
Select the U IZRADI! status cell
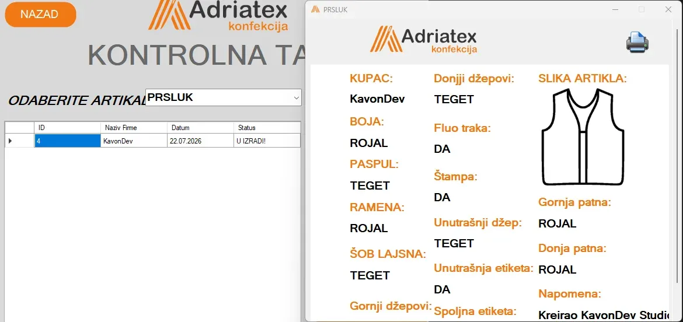267,141
